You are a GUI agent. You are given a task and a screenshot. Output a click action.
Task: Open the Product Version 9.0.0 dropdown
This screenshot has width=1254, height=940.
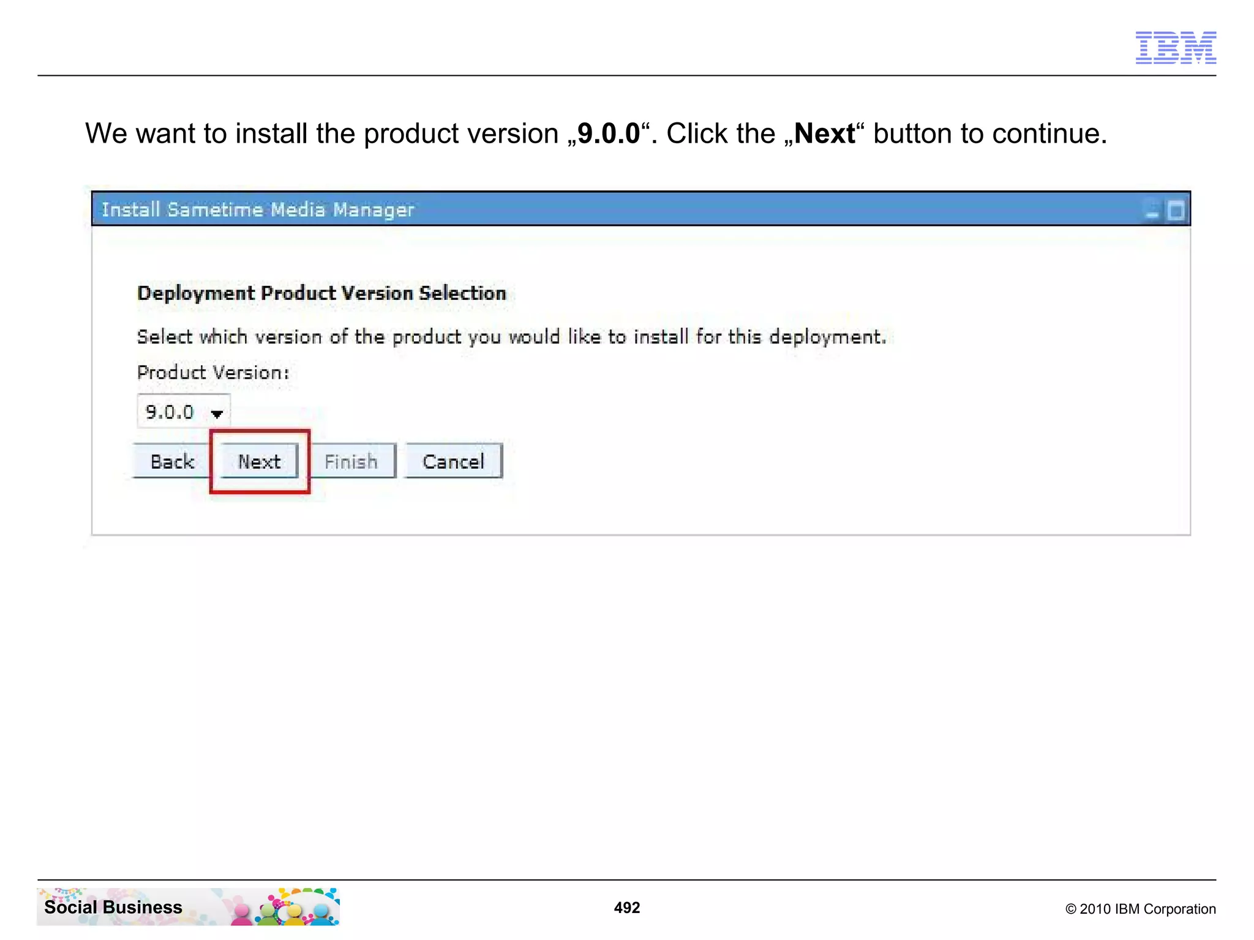pyautogui.click(x=183, y=412)
